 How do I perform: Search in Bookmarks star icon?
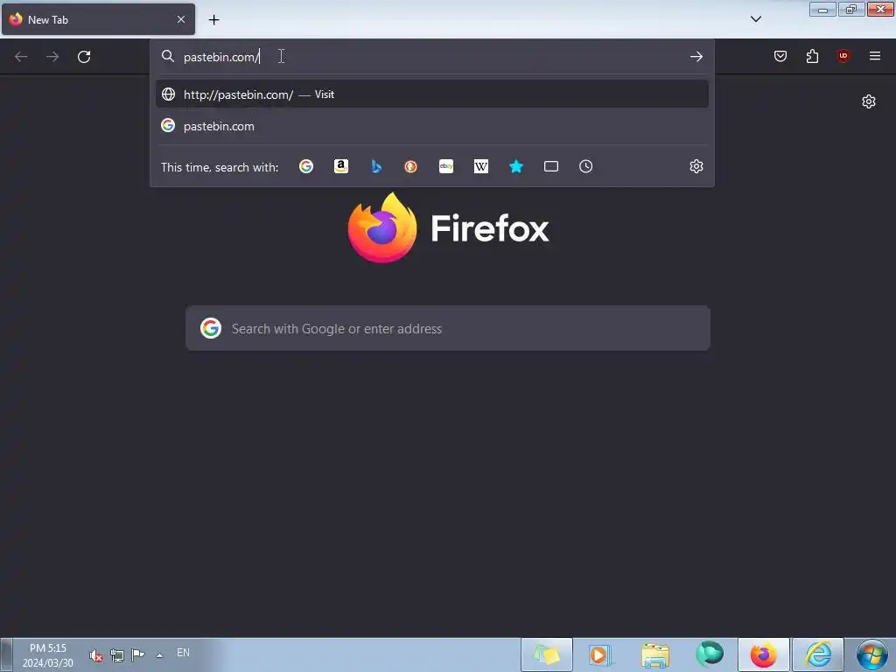click(x=516, y=166)
